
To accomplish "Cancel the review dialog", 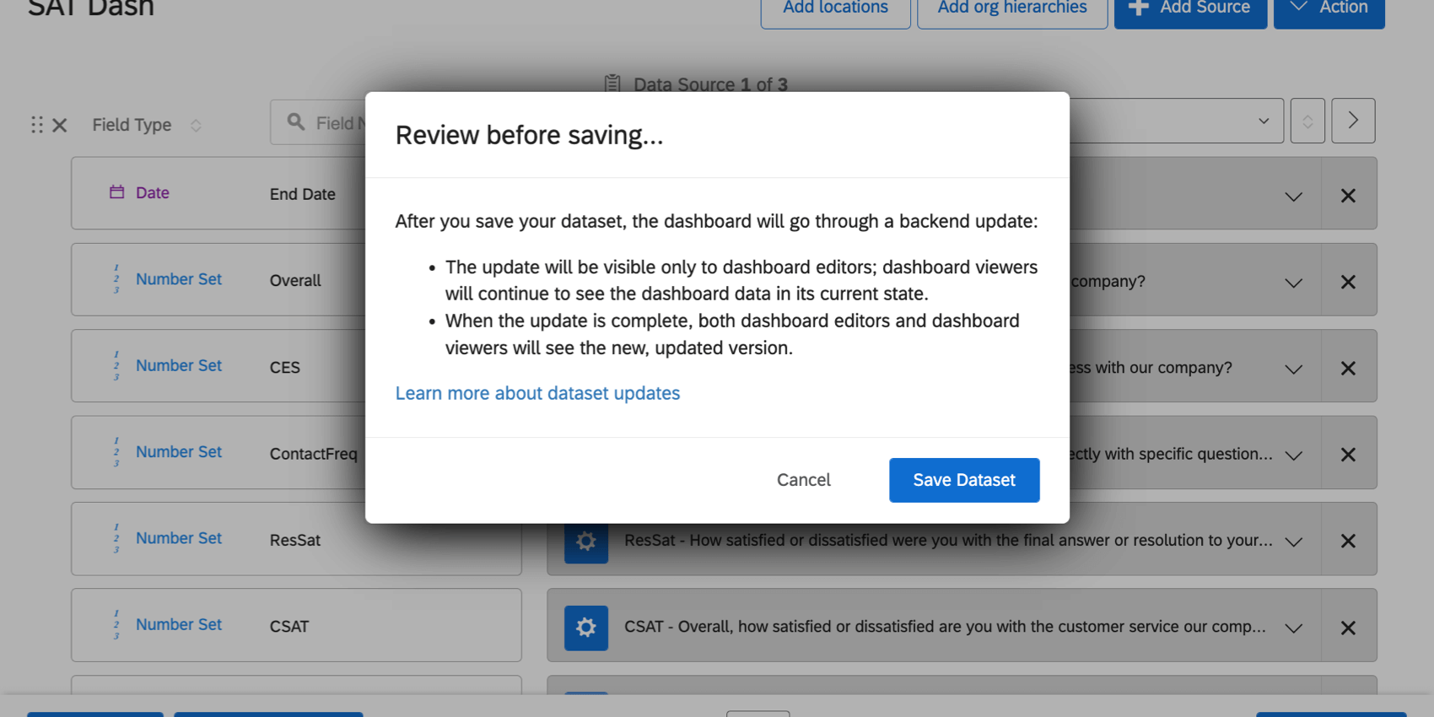I will [803, 480].
